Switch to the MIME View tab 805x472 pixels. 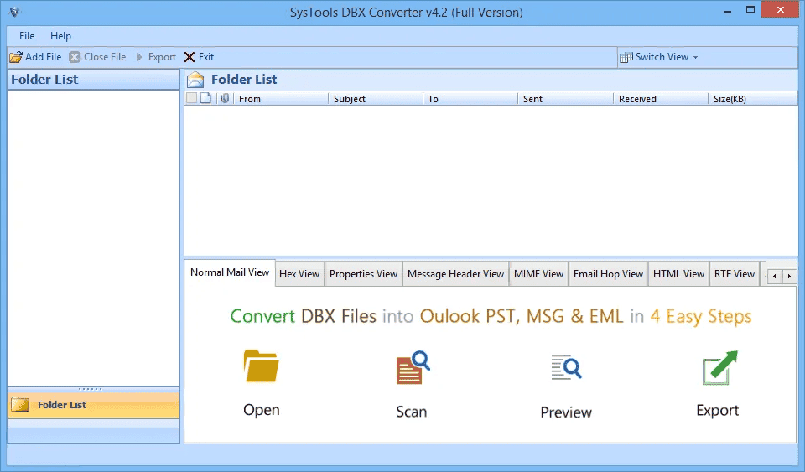[x=538, y=274]
